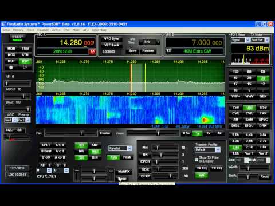Click the record circle icon under MUT

pyautogui.click(x=11, y=68)
